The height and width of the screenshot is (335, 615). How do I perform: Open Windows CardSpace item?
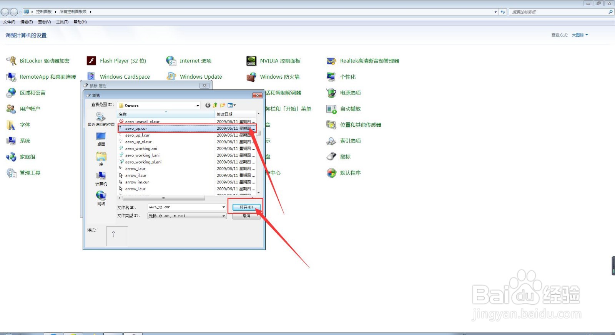[118, 77]
